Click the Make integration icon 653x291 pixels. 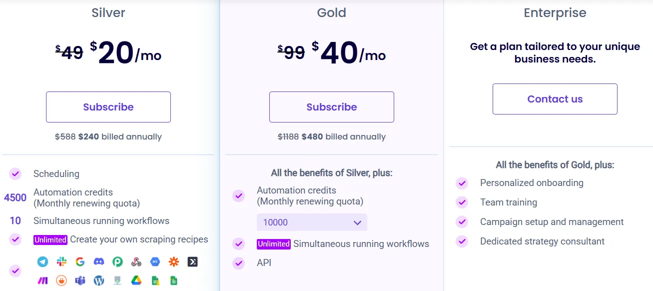pos(42,280)
